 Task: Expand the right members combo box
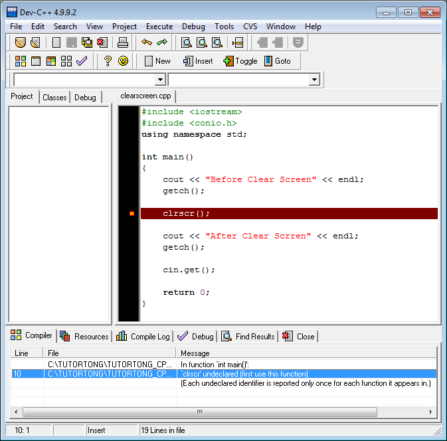coord(314,80)
